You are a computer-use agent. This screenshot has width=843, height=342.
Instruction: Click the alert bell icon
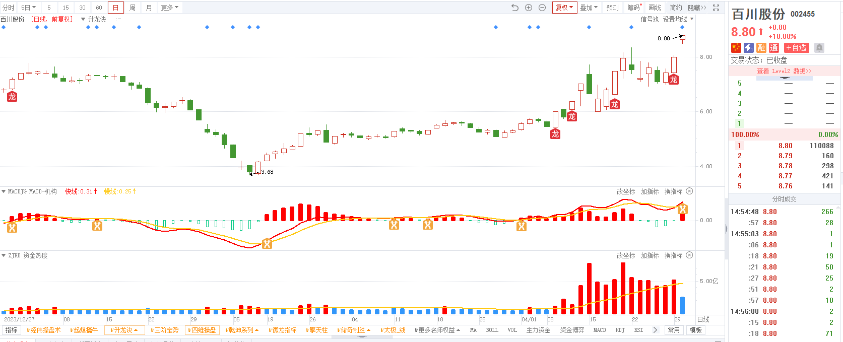click(x=819, y=48)
